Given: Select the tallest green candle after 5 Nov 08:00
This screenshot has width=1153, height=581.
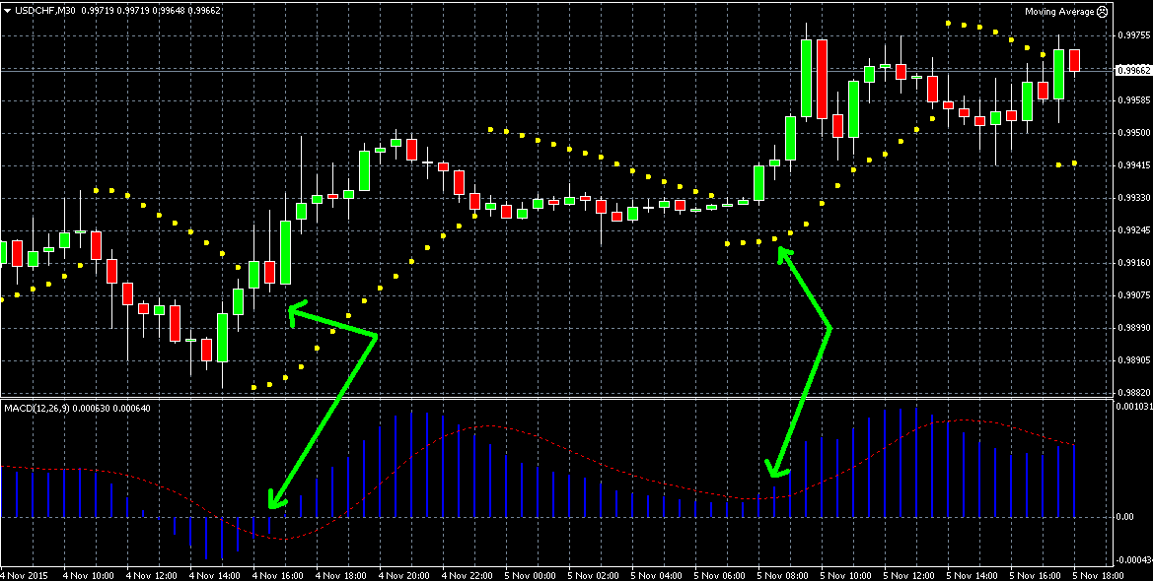Looking at the screenshot, I should click(x=807, y=79).
